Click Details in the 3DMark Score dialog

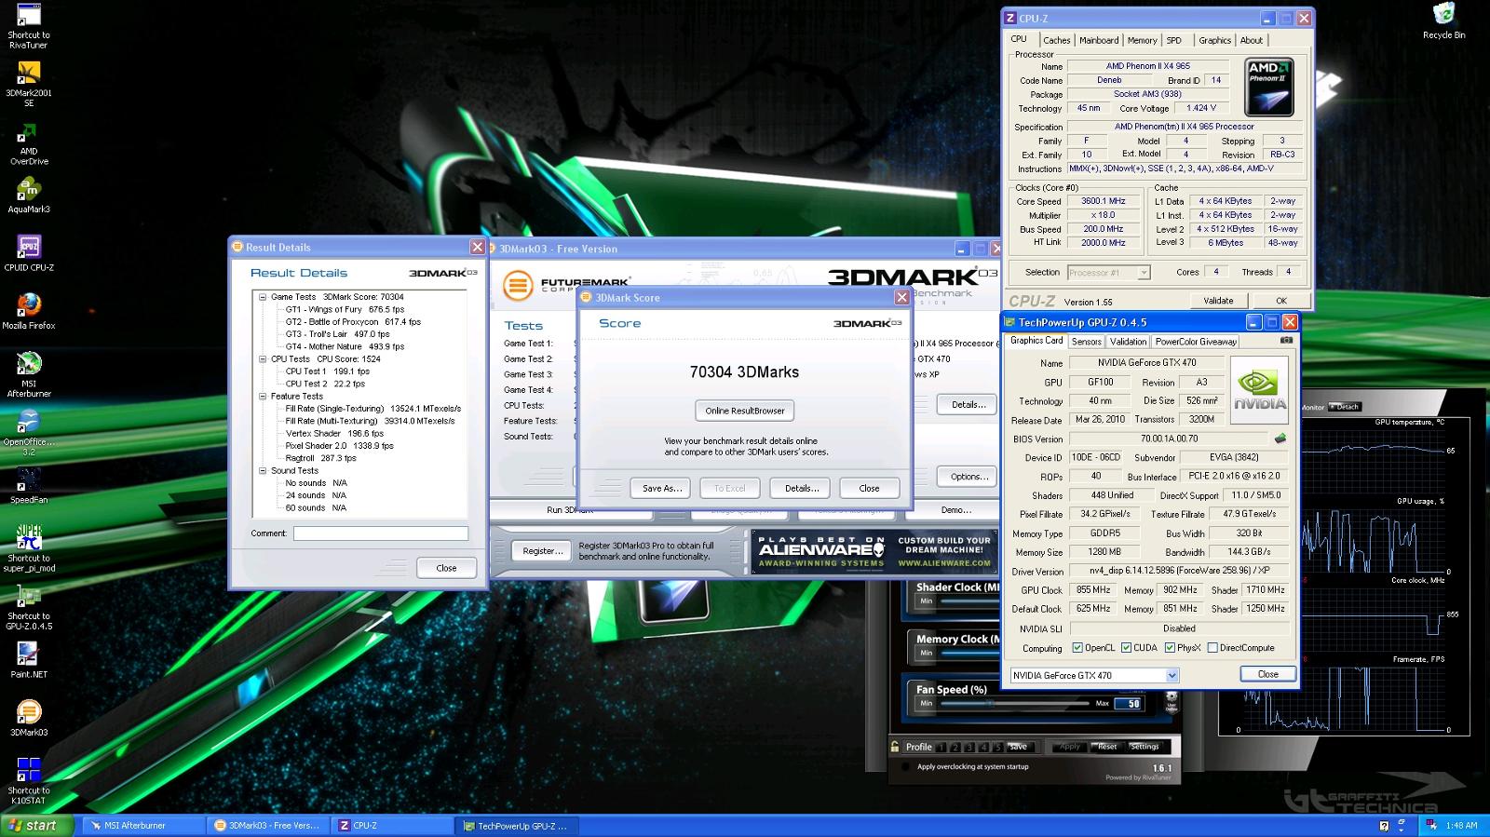(x=801, y=488)
